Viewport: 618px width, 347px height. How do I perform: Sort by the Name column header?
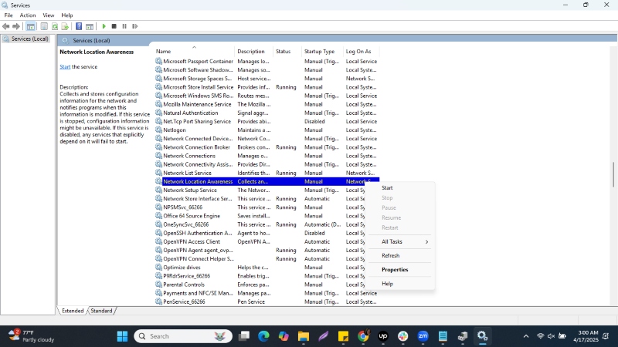click(195, 51)
